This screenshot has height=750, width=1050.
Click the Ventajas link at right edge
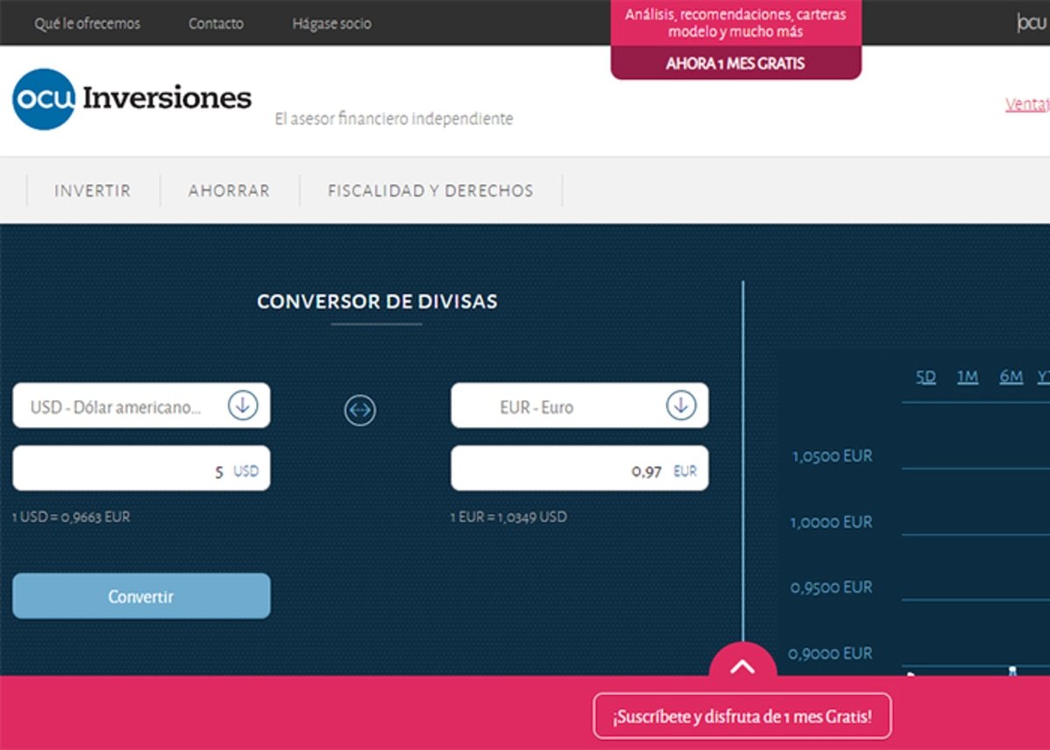pos(1027,104)
